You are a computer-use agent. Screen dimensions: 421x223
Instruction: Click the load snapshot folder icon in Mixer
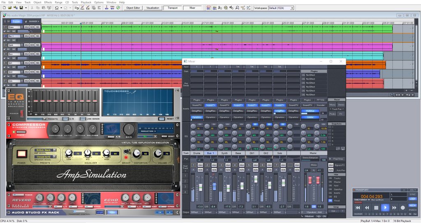(x=338, y=148)
